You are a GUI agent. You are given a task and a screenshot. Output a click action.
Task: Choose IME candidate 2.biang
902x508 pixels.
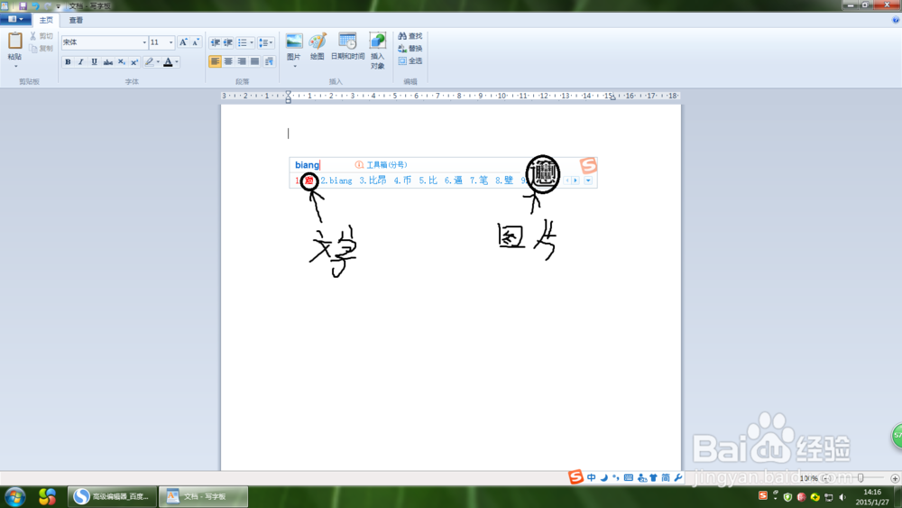pyautogui.click(x=336, y=180)
